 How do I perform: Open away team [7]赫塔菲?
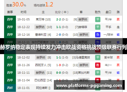[81, 27]
